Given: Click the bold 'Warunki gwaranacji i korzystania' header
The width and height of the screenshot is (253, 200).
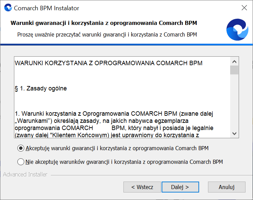Looking at the screenshot, I should [104, 23].
